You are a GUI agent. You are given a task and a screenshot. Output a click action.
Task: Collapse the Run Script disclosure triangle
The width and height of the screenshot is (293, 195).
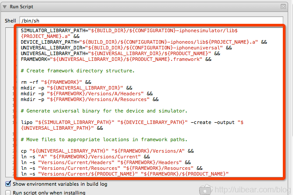(x=5, y=7)
